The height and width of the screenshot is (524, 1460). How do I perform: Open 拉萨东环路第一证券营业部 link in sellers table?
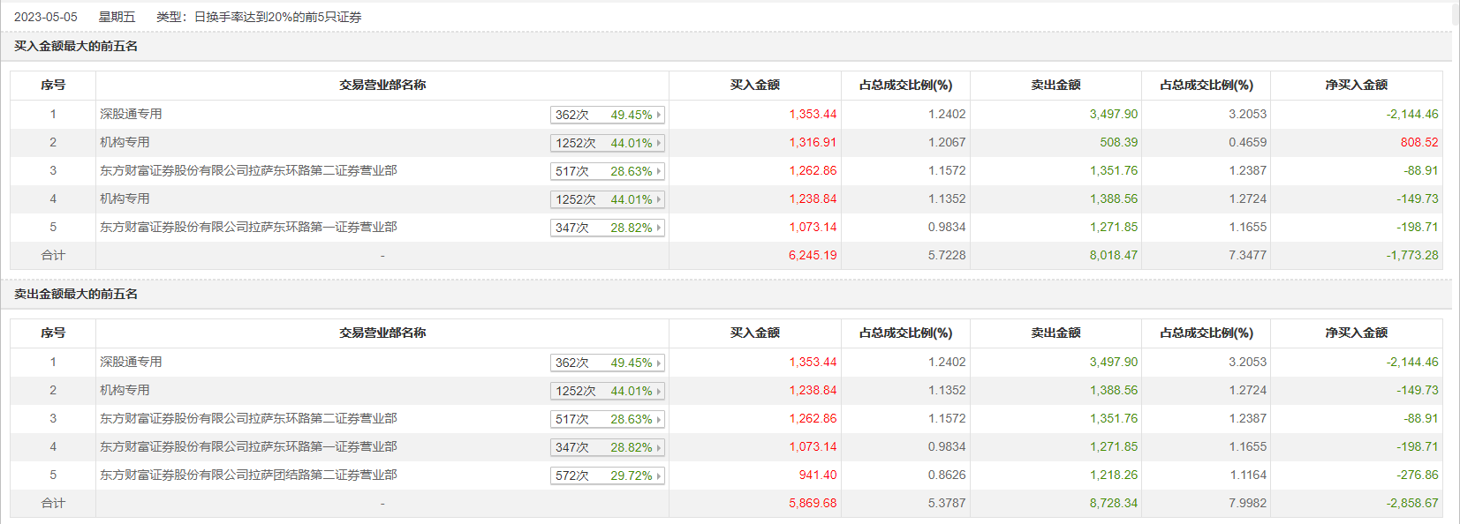[248, 447]
